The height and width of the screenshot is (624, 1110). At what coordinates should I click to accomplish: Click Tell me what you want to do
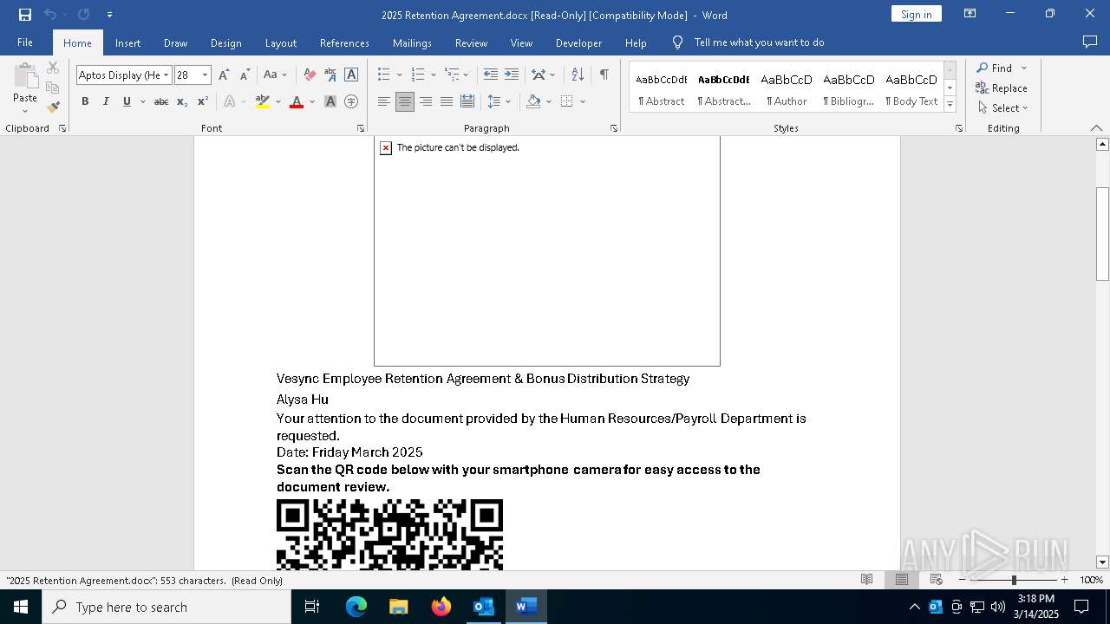(759, 42)
